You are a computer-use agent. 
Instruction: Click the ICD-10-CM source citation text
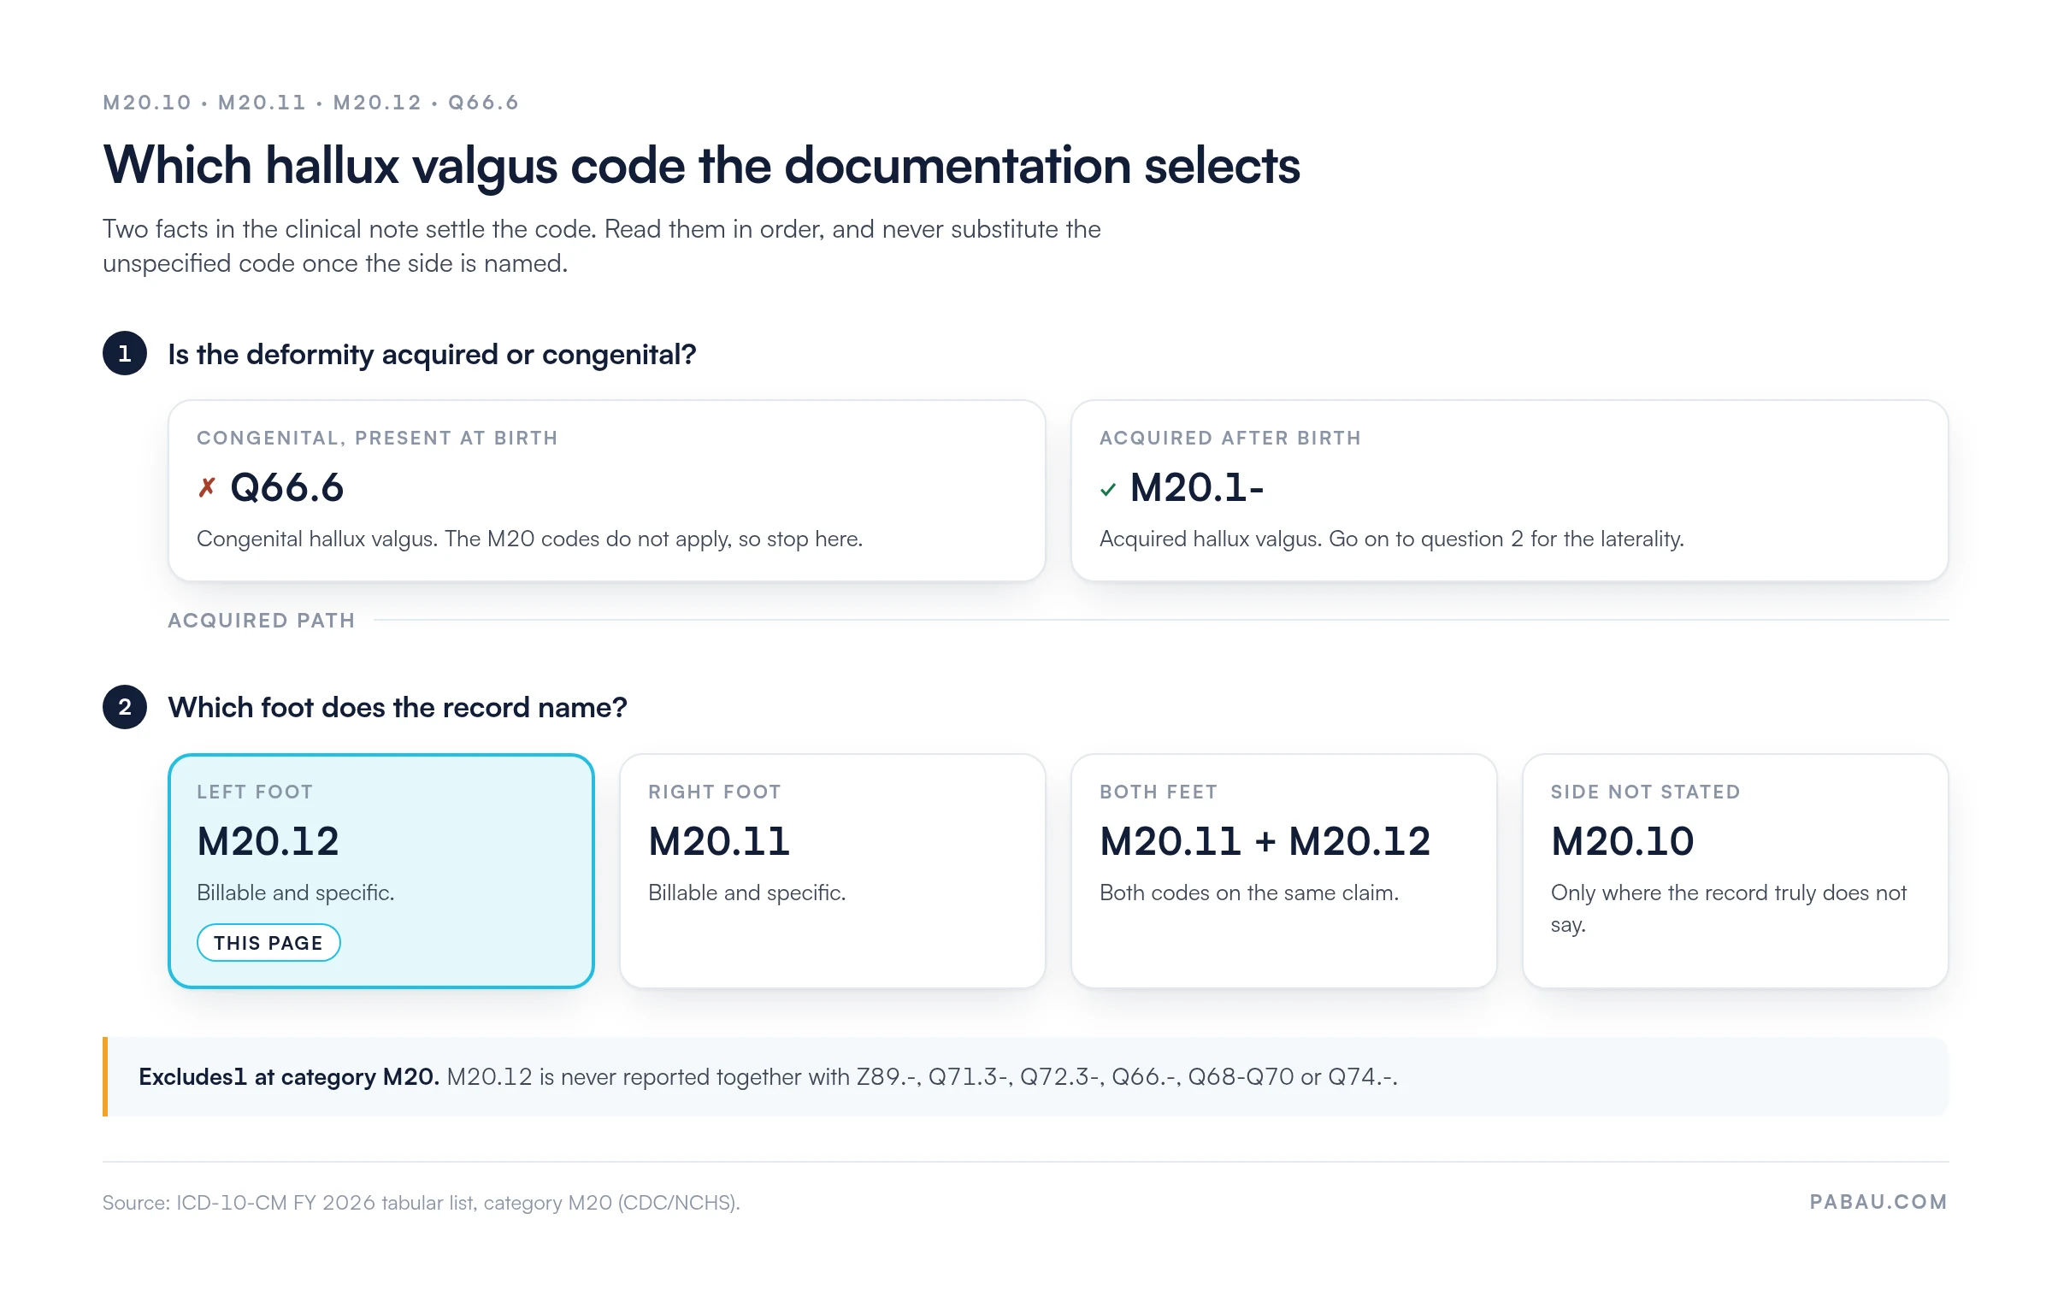coord(422,1203)
